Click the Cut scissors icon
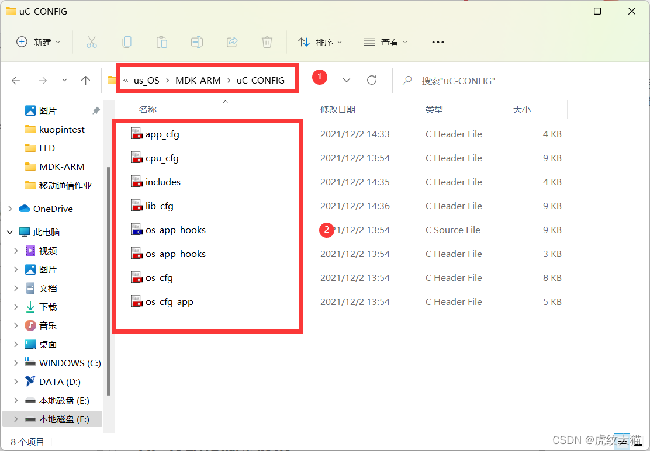This screenshot has width=650, height=451. point(92,42)
